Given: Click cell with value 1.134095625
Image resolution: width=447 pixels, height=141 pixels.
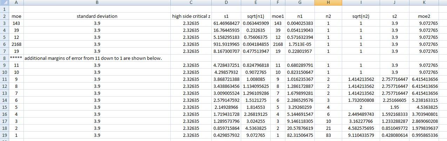Looking at the screenshot, I should pyautogui.click(x=256, y=86).
